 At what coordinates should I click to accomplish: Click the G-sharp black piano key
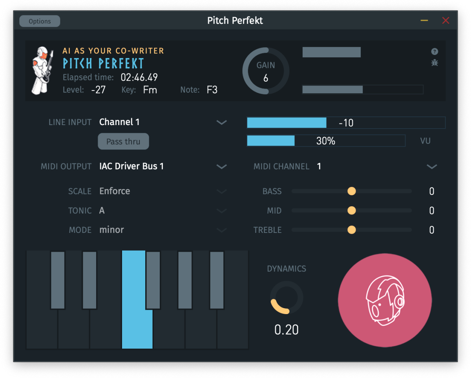(x=185, y=280)
